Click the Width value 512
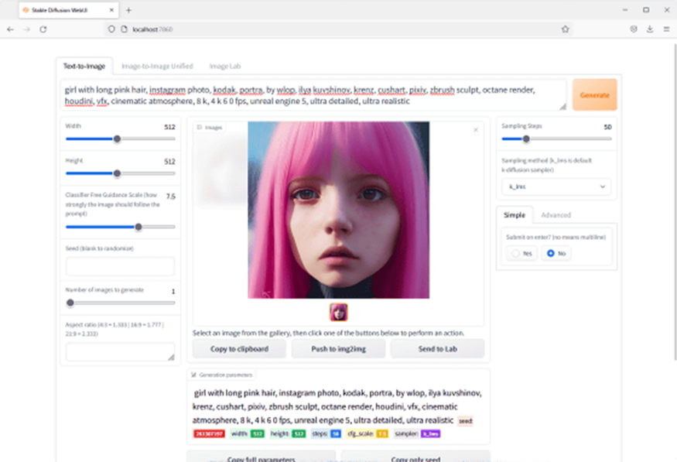The height and width of the screenshot is (462, 677). tap(169, 127)
